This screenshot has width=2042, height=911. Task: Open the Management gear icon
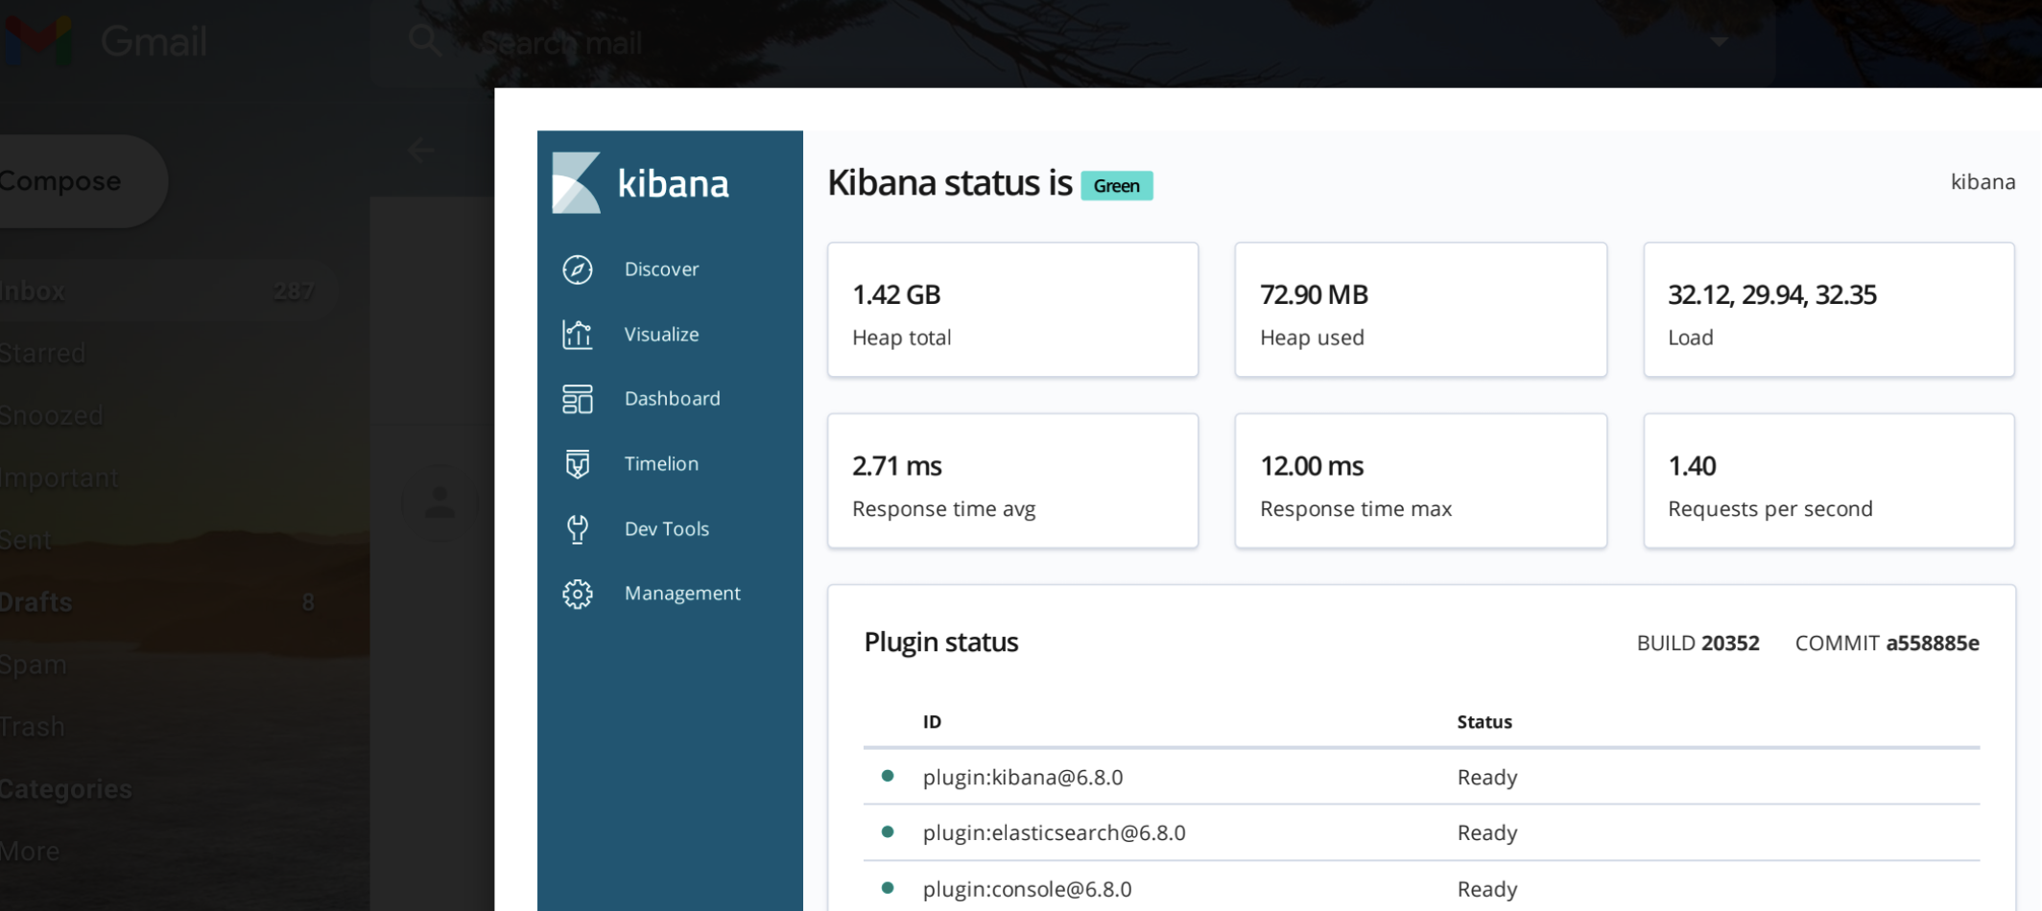tap(577, 594)
